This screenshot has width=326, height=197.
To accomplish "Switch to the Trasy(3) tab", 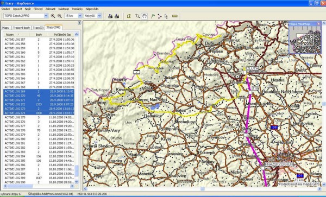I will [x=38, y=28].
